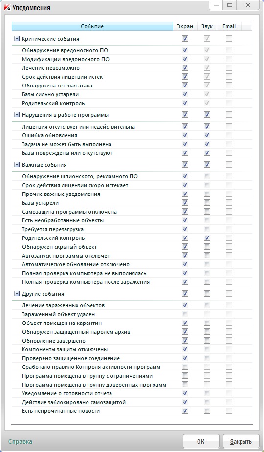Enable screen notification for Зараженный объект удален
The width and height of the screenshot is (264, 452).
coord(185,314)
